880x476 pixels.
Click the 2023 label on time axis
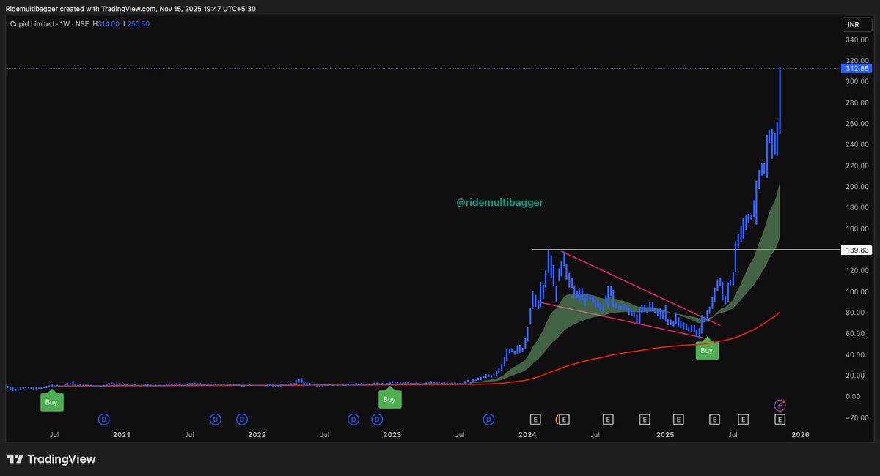[392, 435]
